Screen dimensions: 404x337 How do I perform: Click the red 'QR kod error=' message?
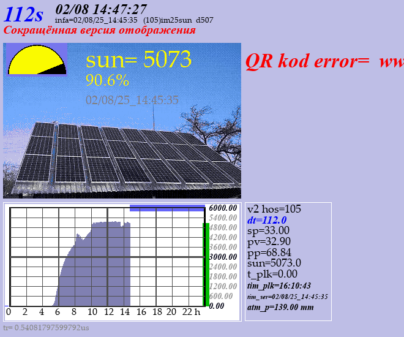(307, 61)
